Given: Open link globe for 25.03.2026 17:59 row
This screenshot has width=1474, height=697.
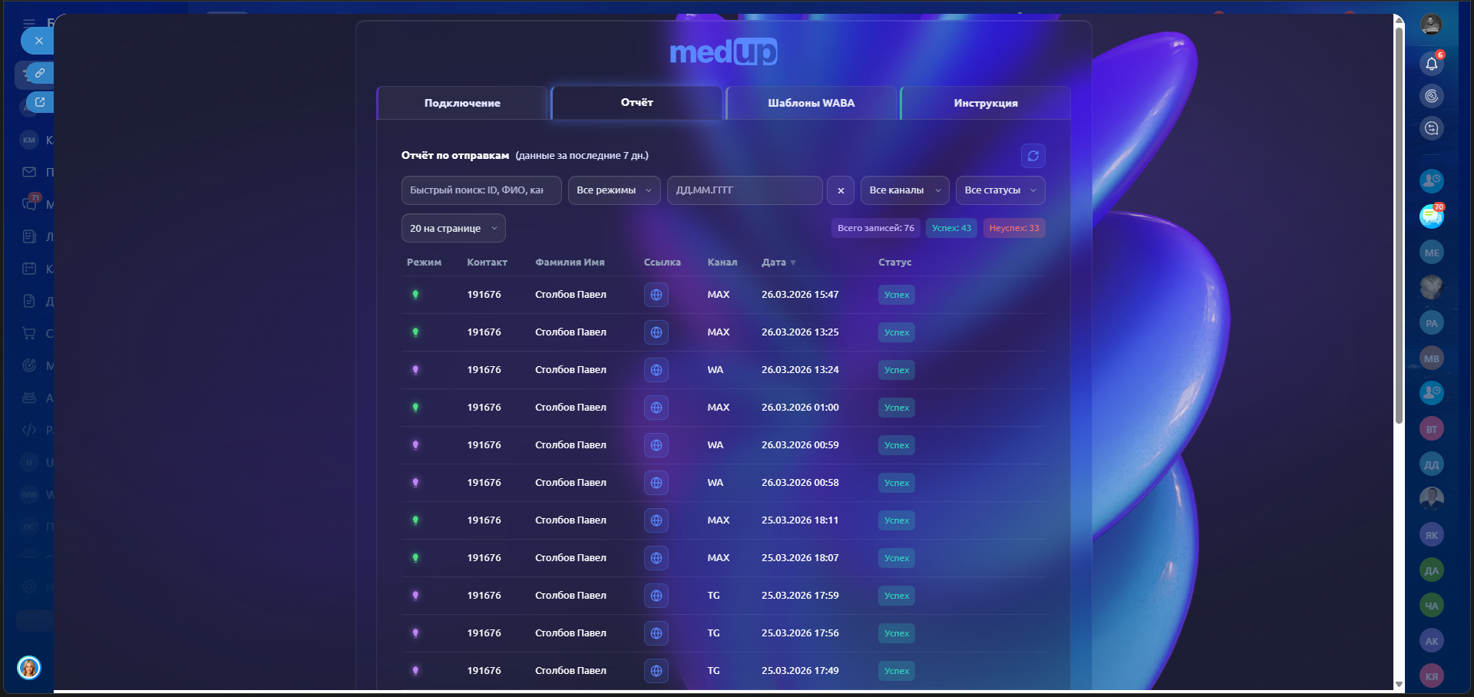Looking at the screenshot, I should pos(656,596).
